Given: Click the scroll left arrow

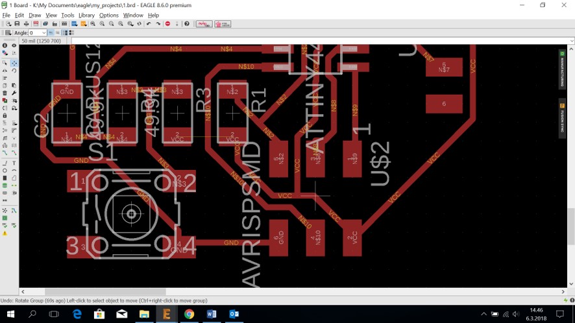Looking at the screenshot, I should tap(23, 292).
